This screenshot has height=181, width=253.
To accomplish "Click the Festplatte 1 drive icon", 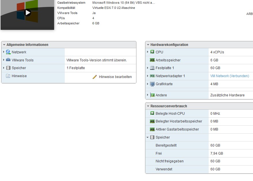I will point(152,68).
